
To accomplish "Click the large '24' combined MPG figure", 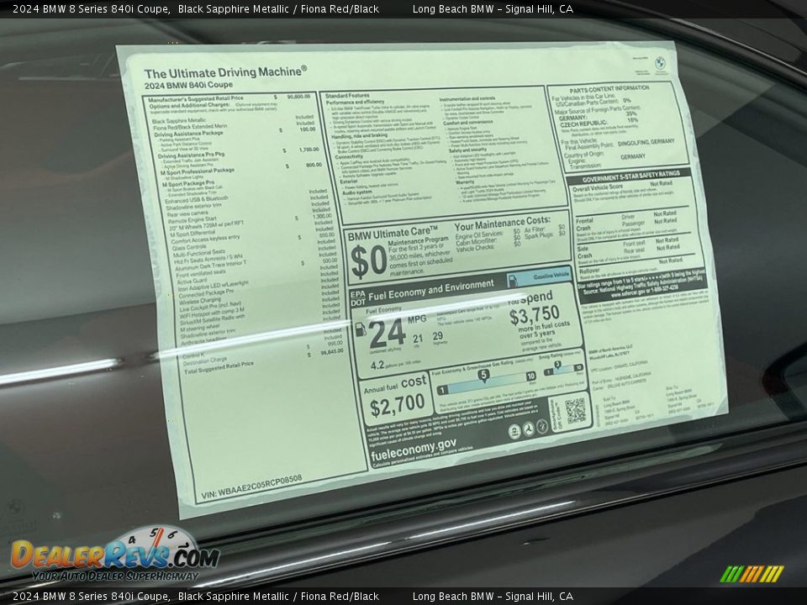I will tap(387, 334).
